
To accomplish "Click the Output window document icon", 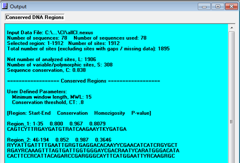I will [5, 6].
